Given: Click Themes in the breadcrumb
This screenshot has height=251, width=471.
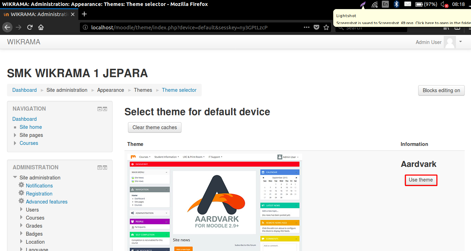Looking at the screenshot, I should [x=143, y=90].
